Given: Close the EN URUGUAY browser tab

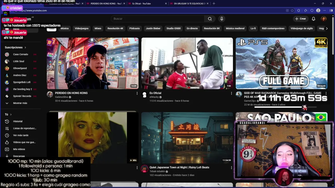Looking at the screenshot, I should [208, 3].
